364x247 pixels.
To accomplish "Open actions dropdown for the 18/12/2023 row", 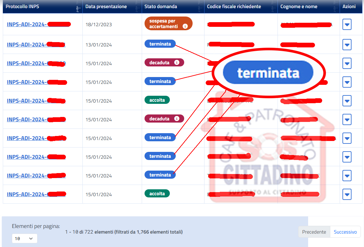I will point(347,24).
